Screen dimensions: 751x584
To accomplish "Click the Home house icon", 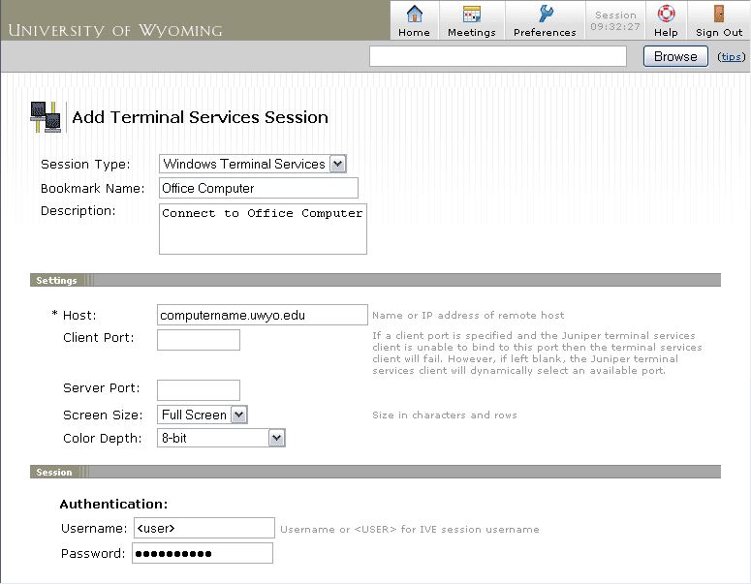I will 415,14.
